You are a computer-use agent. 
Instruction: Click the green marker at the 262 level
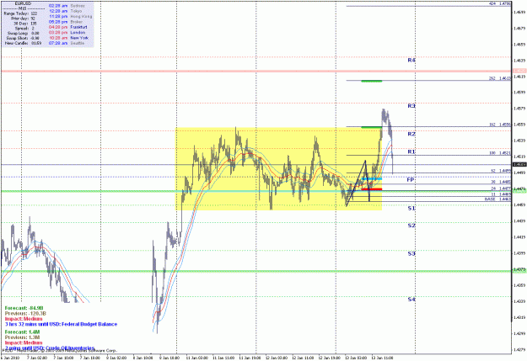(372, 81)
